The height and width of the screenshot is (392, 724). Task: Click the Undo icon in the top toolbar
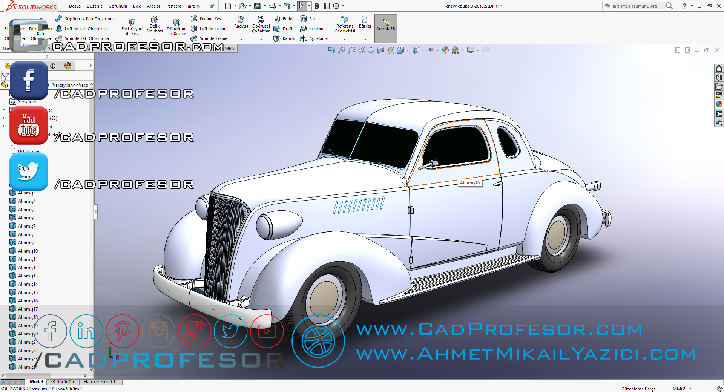287,6
